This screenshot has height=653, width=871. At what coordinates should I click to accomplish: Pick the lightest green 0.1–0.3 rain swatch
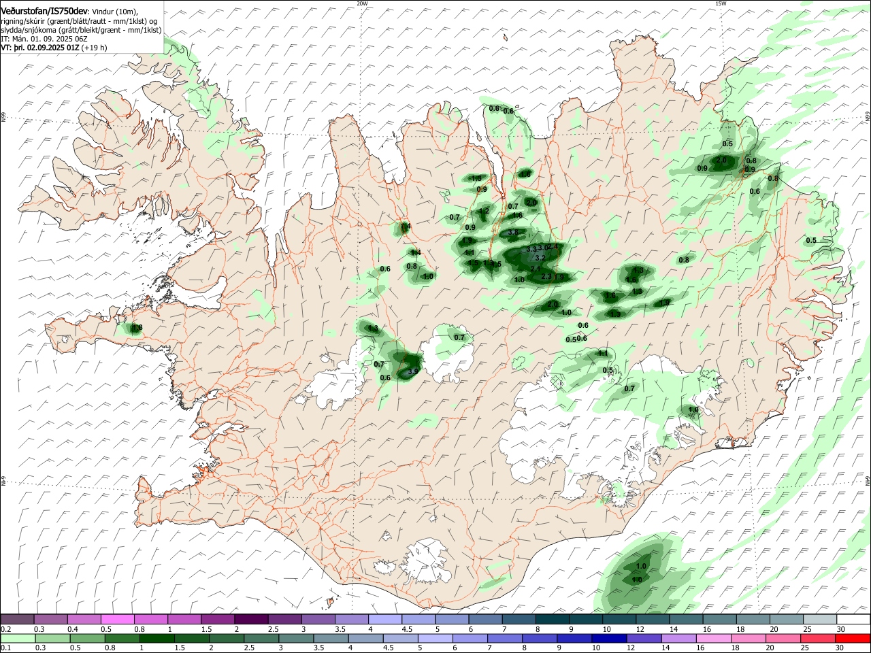(17, 639)
